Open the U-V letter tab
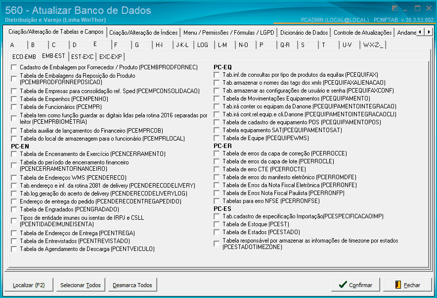Image resolution: width=437 pixels, height=298 pixels. click(x=350, y=45)
